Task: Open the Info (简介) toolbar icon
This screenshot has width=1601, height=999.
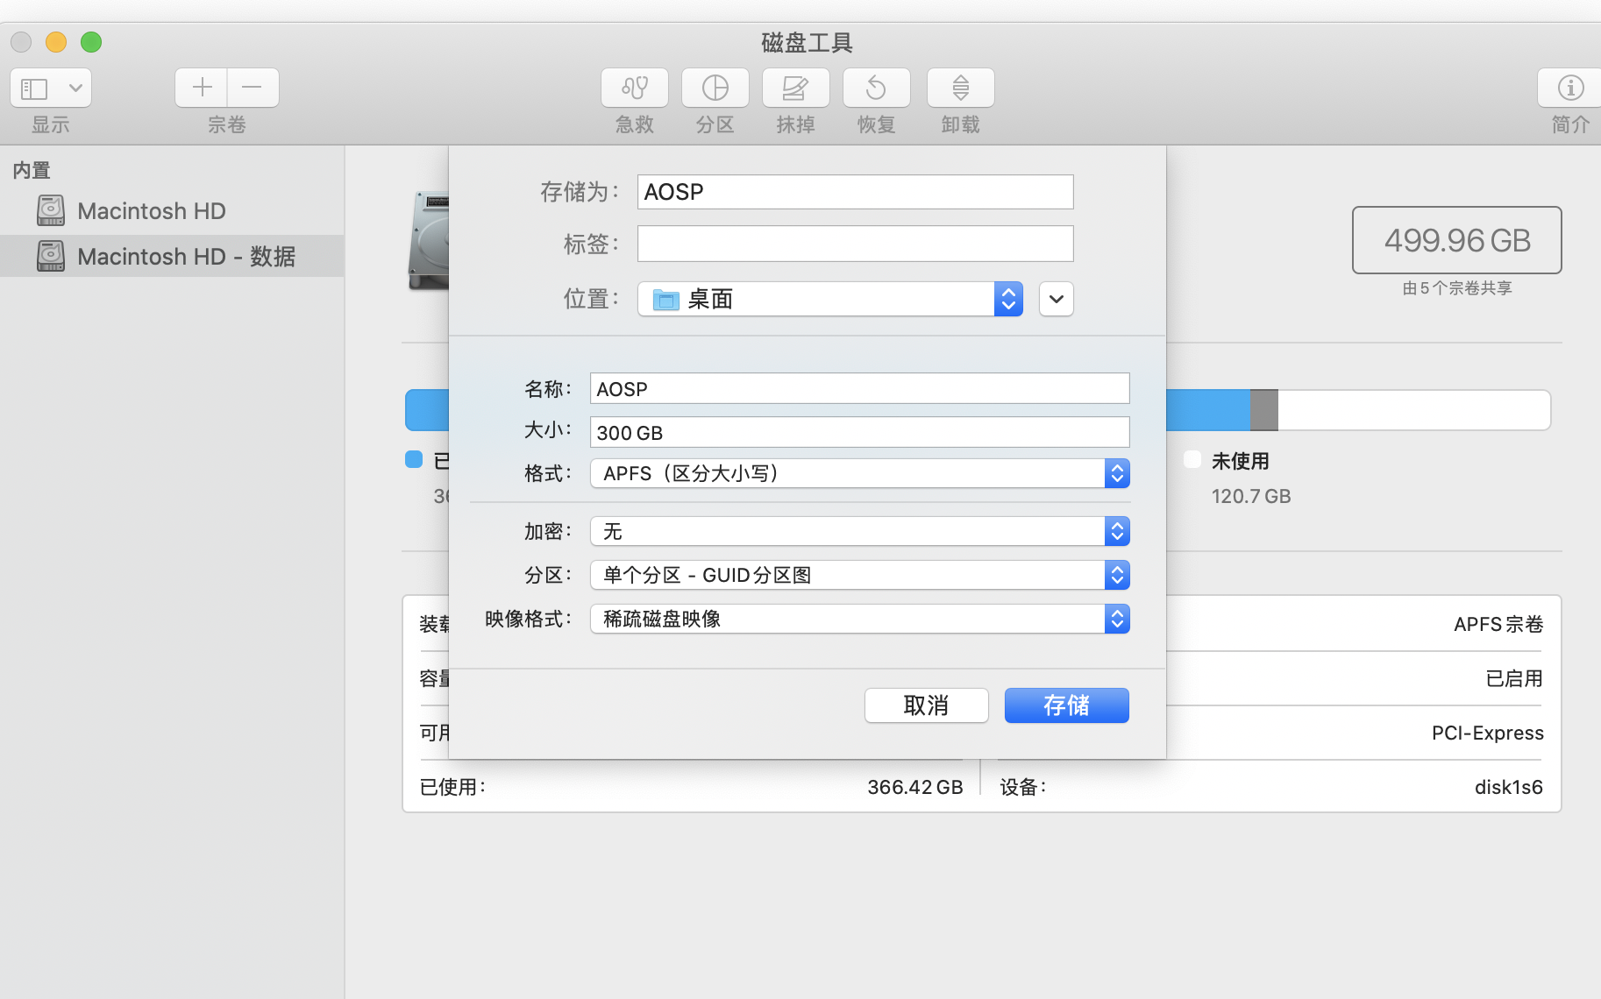Action: coord(1569,88)
